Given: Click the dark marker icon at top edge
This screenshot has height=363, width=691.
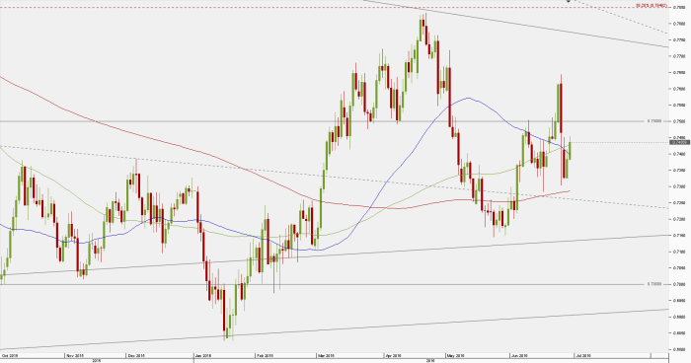Looking at the screenshot, I should (x=569, y=1).
